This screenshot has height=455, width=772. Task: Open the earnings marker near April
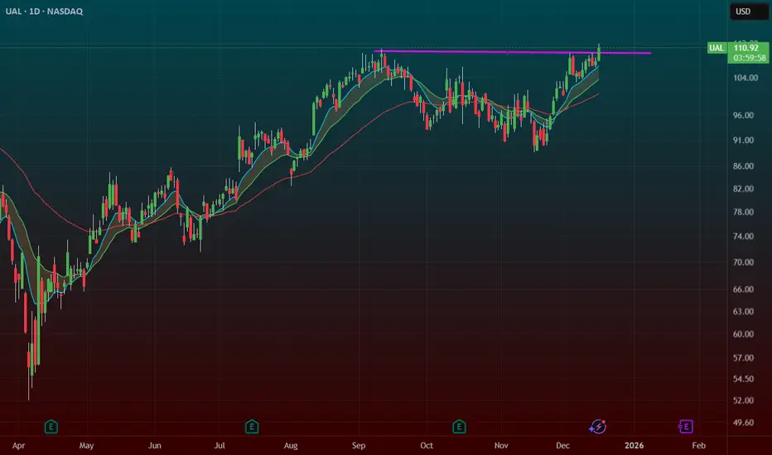(x=51, y=427)
